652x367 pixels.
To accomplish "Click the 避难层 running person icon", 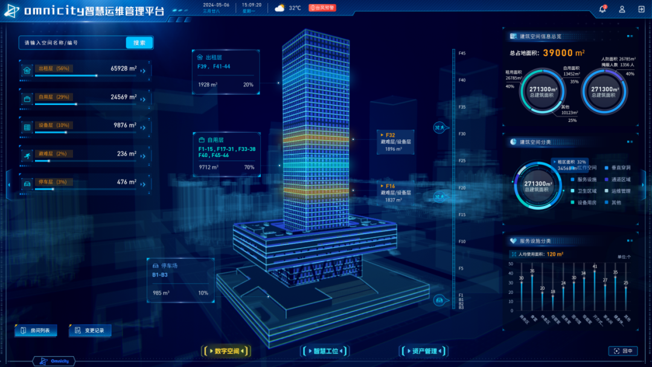I will coord(27,155).
